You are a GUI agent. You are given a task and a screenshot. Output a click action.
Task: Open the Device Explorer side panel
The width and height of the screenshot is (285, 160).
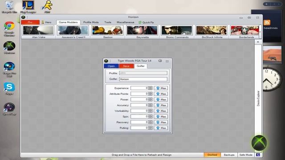point(258,99)
